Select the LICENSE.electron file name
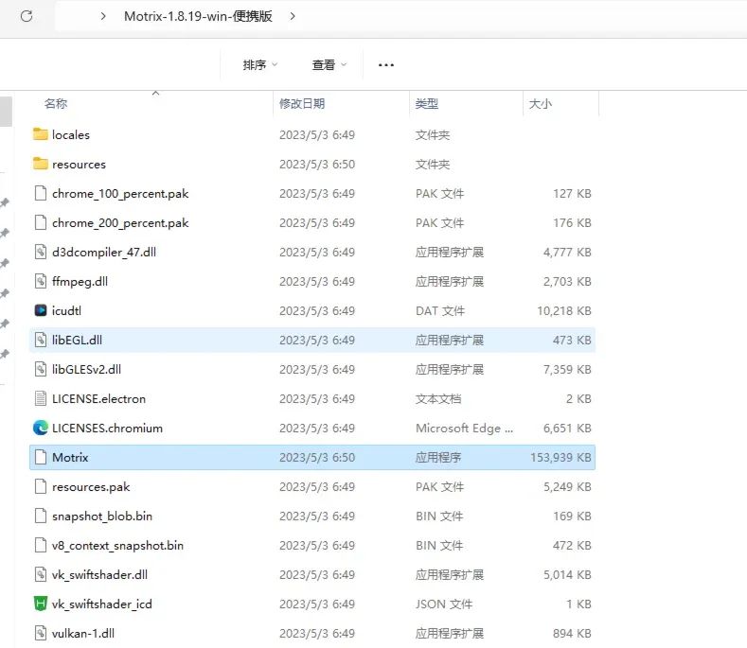Image resolution: width=747 pixels, height=648 pixels. pos(98,399)
